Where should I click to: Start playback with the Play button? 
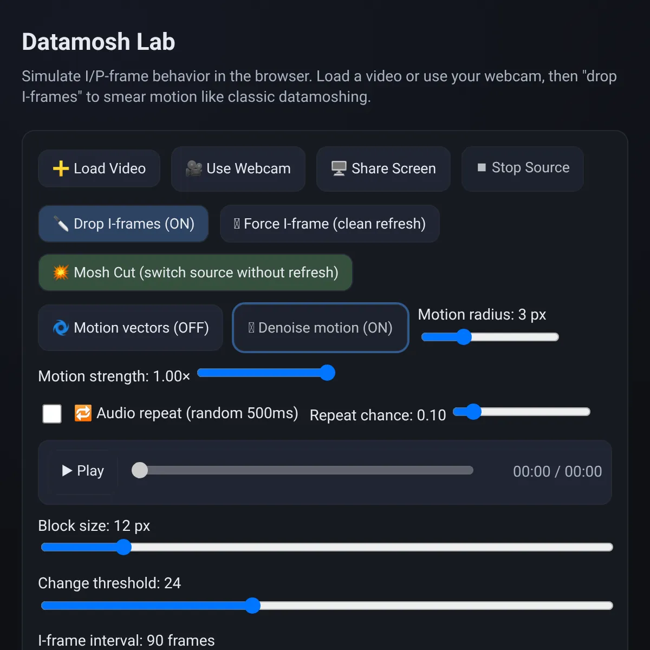tap(83, 471)
